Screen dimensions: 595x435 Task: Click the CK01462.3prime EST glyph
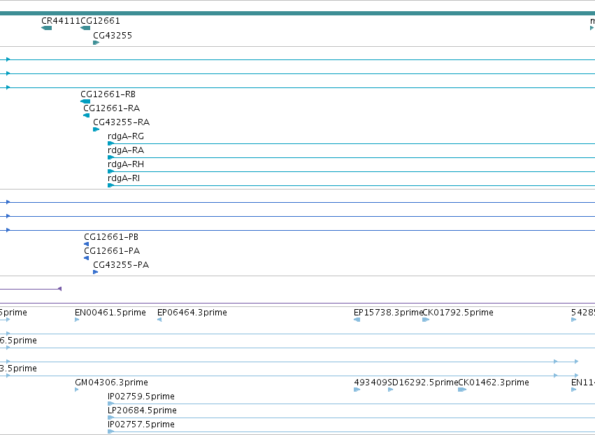(x=462, y=390)
